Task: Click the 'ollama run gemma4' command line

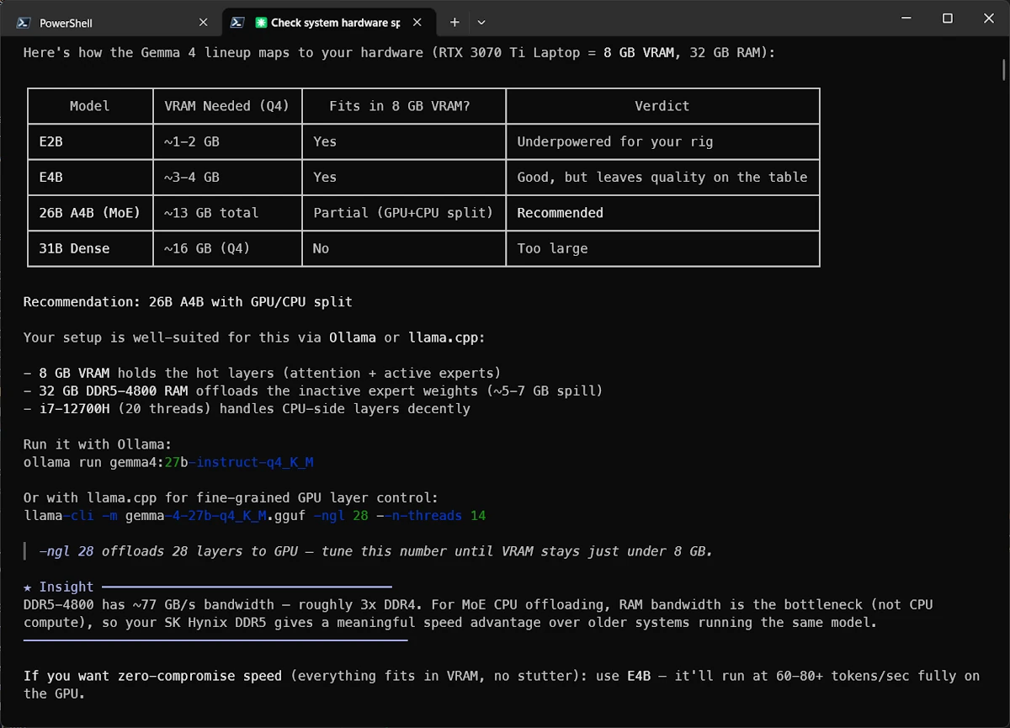Action: click(x=168, y=462)
